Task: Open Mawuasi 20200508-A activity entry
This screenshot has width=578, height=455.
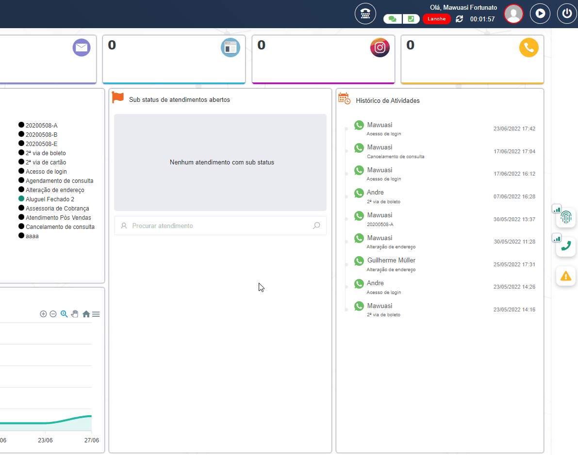Action: point(444,219)
